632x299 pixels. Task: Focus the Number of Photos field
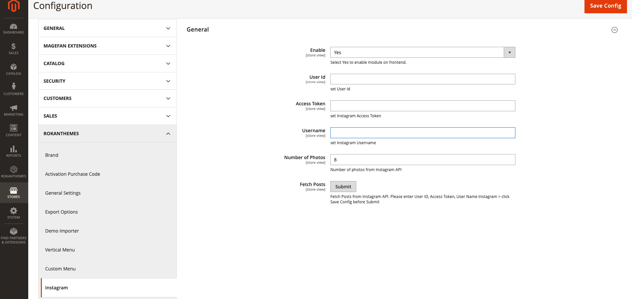point(423,160)
